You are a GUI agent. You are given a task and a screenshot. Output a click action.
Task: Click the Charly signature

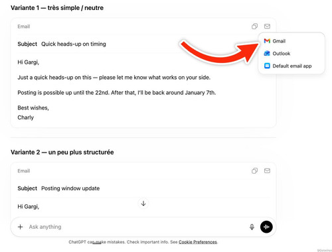pyautogui.click(x=26, y=117)
